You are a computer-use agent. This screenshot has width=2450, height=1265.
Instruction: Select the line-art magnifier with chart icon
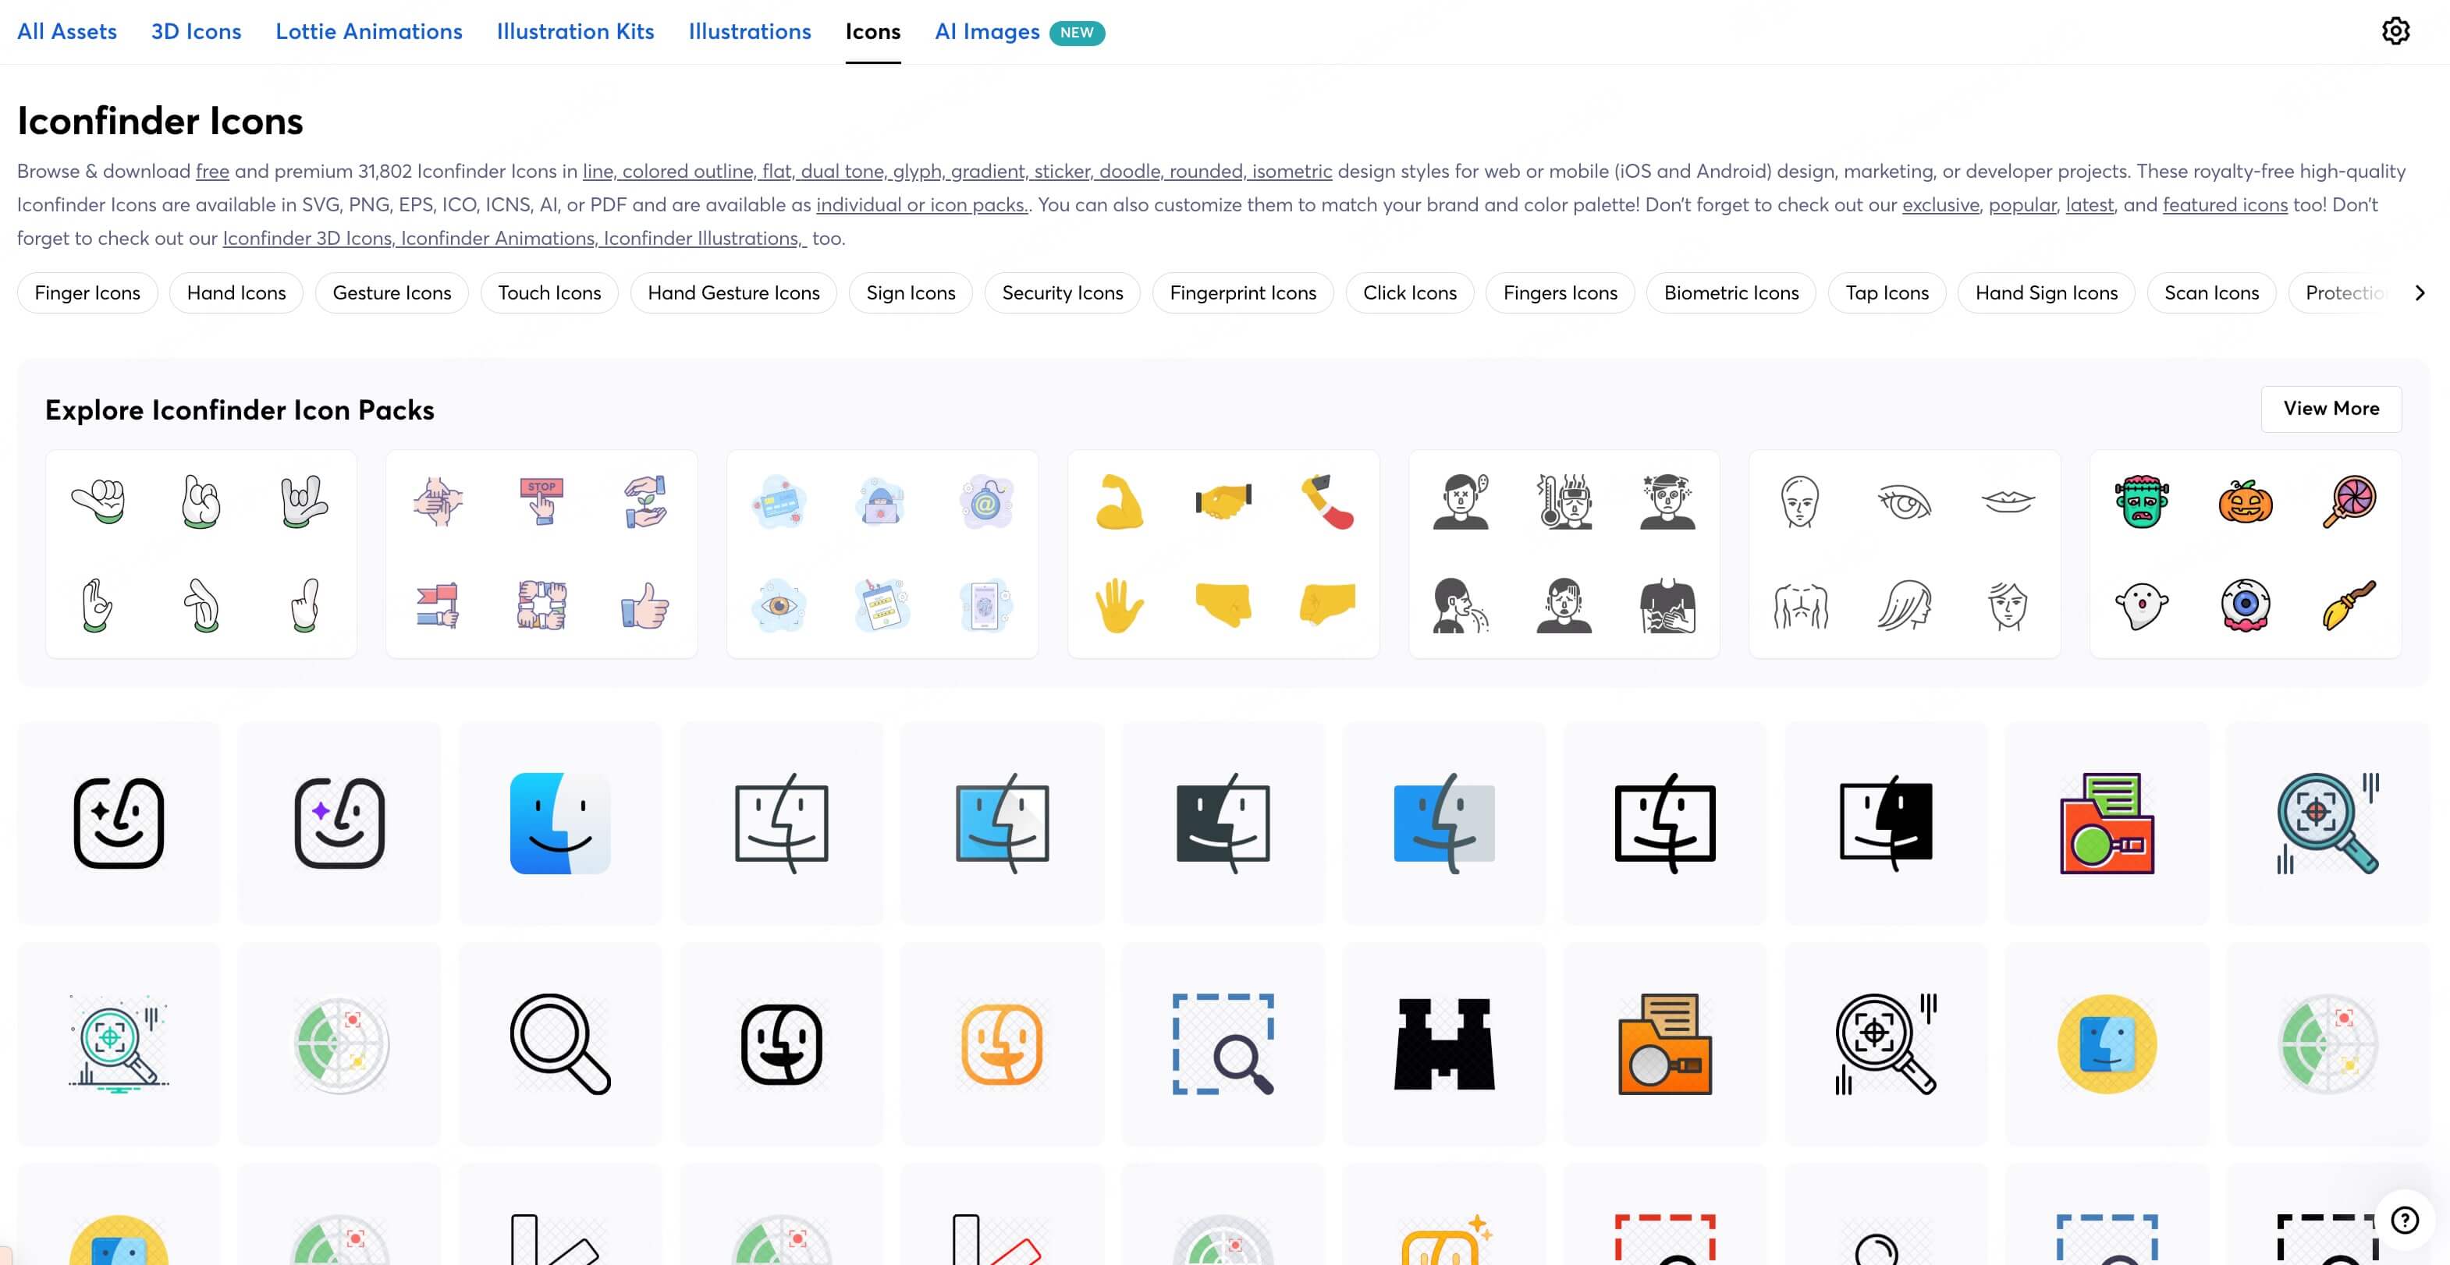[119, 1044]
